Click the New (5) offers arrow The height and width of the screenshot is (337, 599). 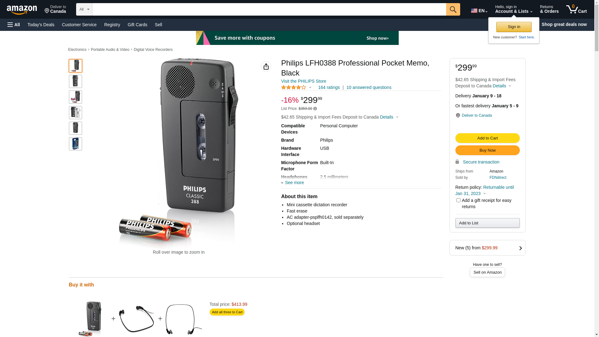click(520, 248)
